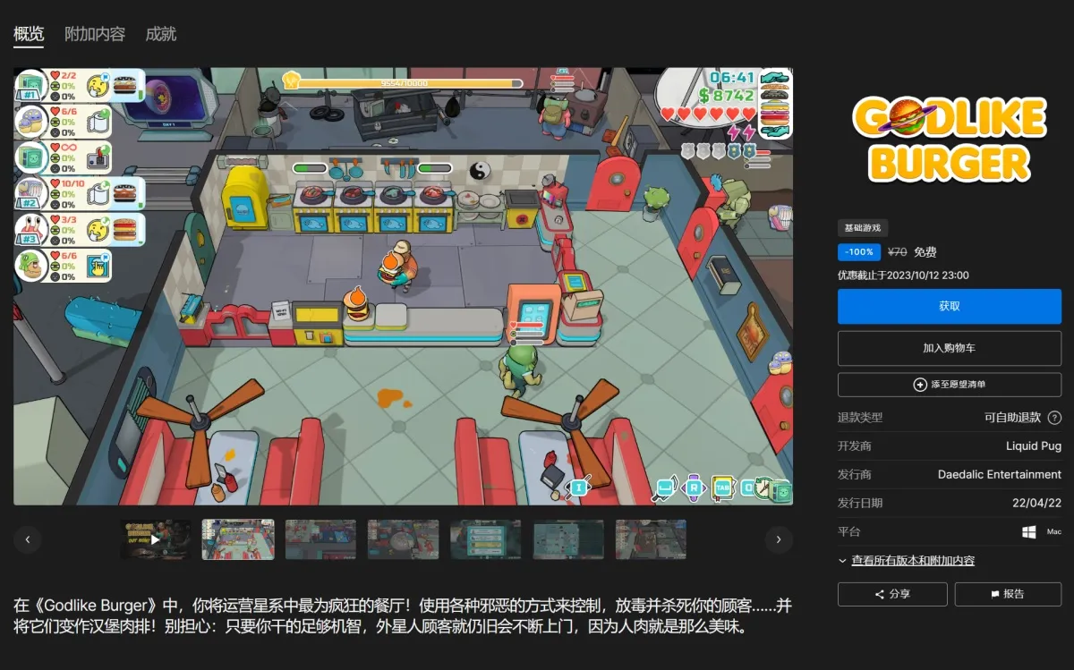Click developer name Liquid Pug

1033,446
